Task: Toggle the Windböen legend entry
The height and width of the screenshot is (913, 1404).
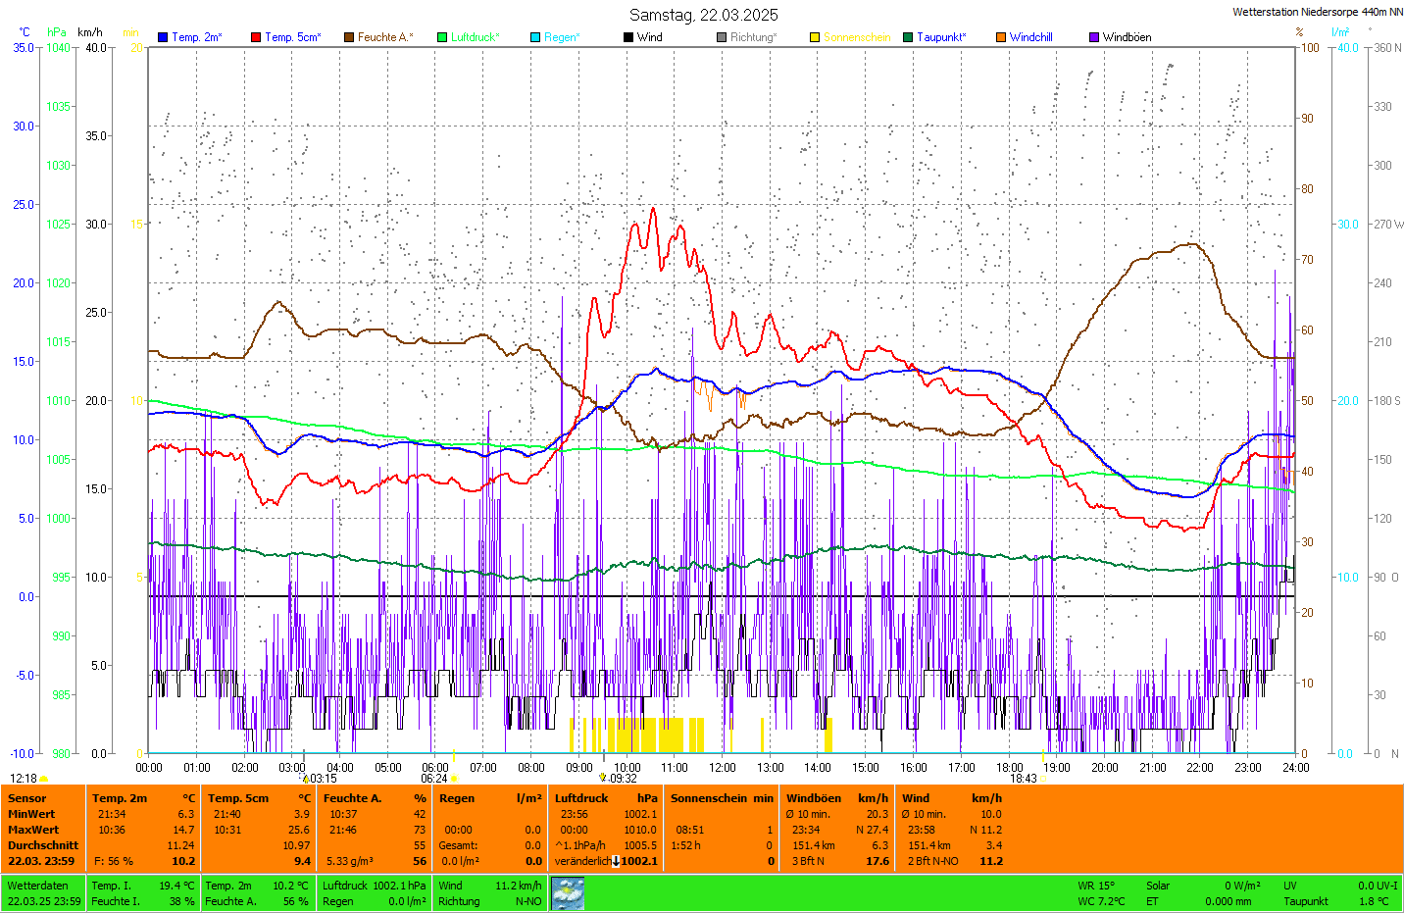Action: (x=1120, y=37)
